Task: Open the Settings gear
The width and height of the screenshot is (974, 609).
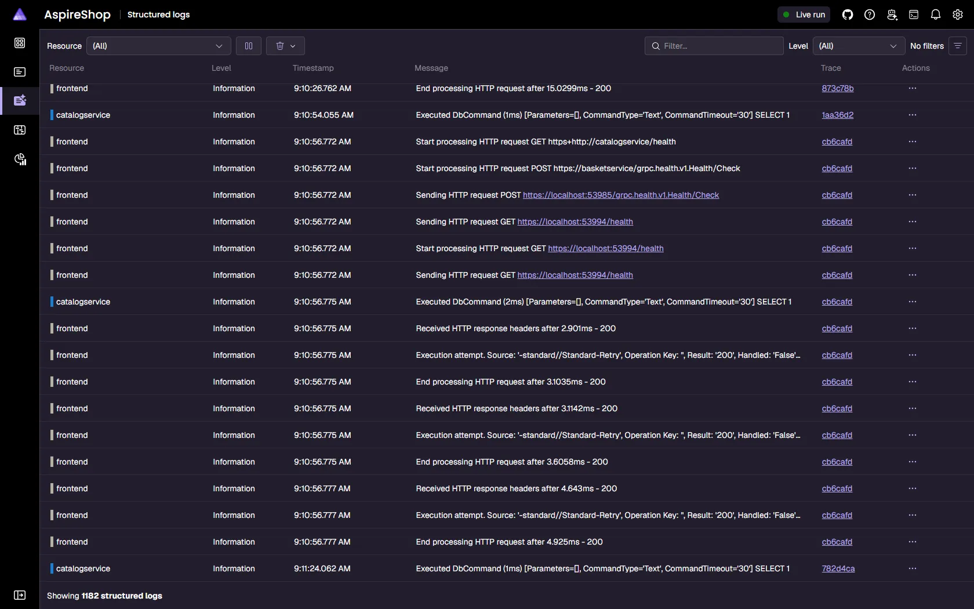Action: [x=958, y=14]
